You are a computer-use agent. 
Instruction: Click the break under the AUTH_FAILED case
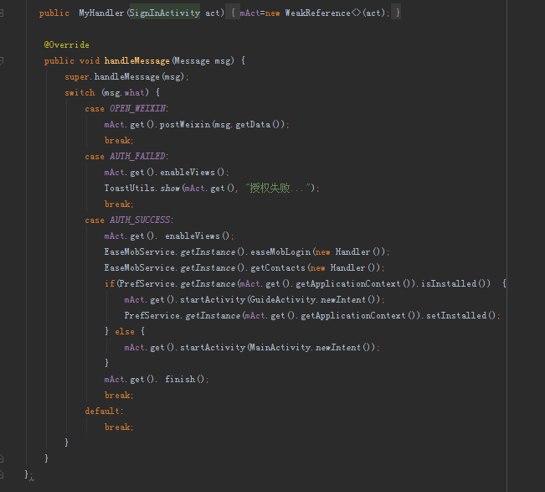pos(119,205)
